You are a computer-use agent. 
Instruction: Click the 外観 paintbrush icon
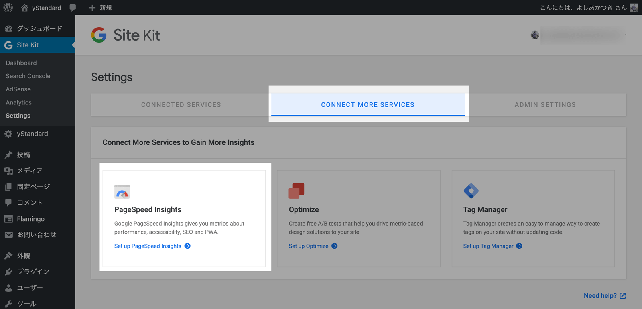click(8, 256)
